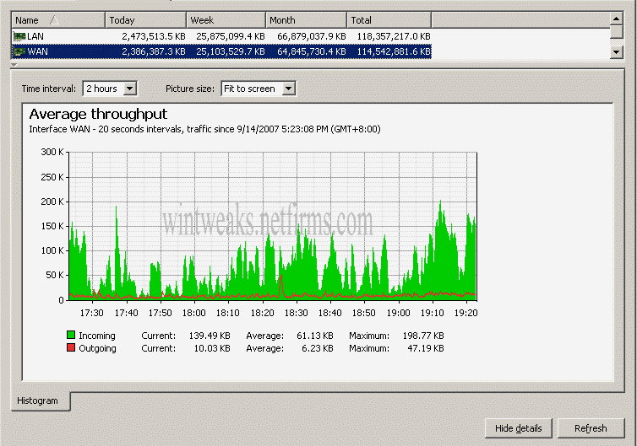Click the LAN network adapter icon
Viewport: 637px width, 446px height.
click(x=19, y=36)
